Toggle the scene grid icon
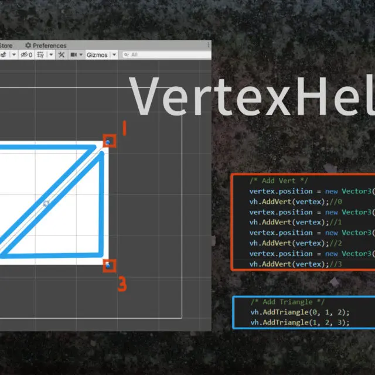Viewport: 375px width, 375px height. 40,54
